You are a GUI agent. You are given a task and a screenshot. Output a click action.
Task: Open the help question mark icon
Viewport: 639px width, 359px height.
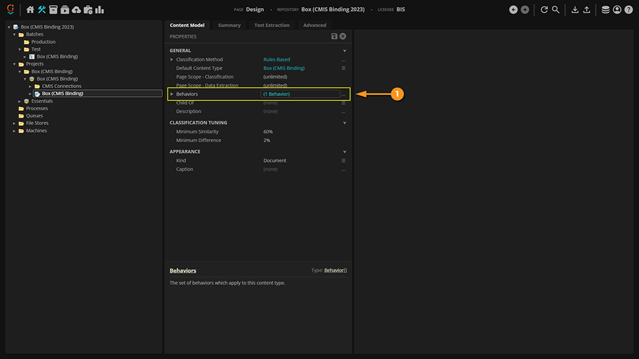[629, 10]
